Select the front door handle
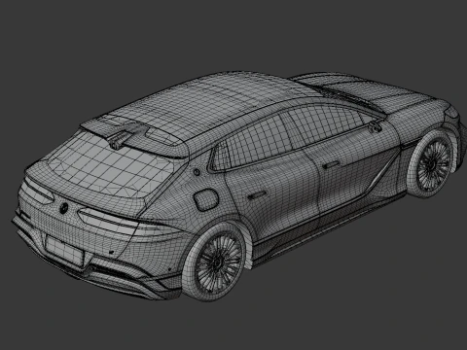Viewport: 467px width, 350px height. point(331,164)
